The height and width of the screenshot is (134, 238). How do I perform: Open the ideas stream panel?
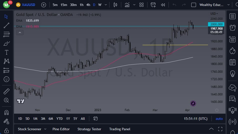click(x=232, y=110)
